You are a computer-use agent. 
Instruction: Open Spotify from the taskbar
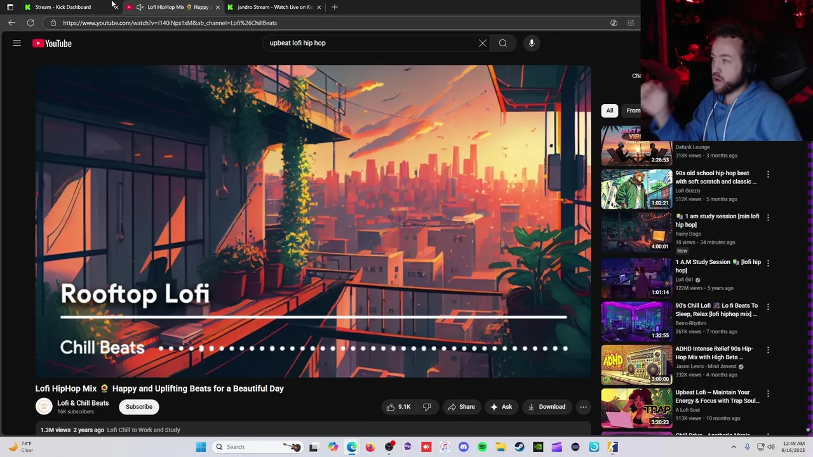pos(482,447)
